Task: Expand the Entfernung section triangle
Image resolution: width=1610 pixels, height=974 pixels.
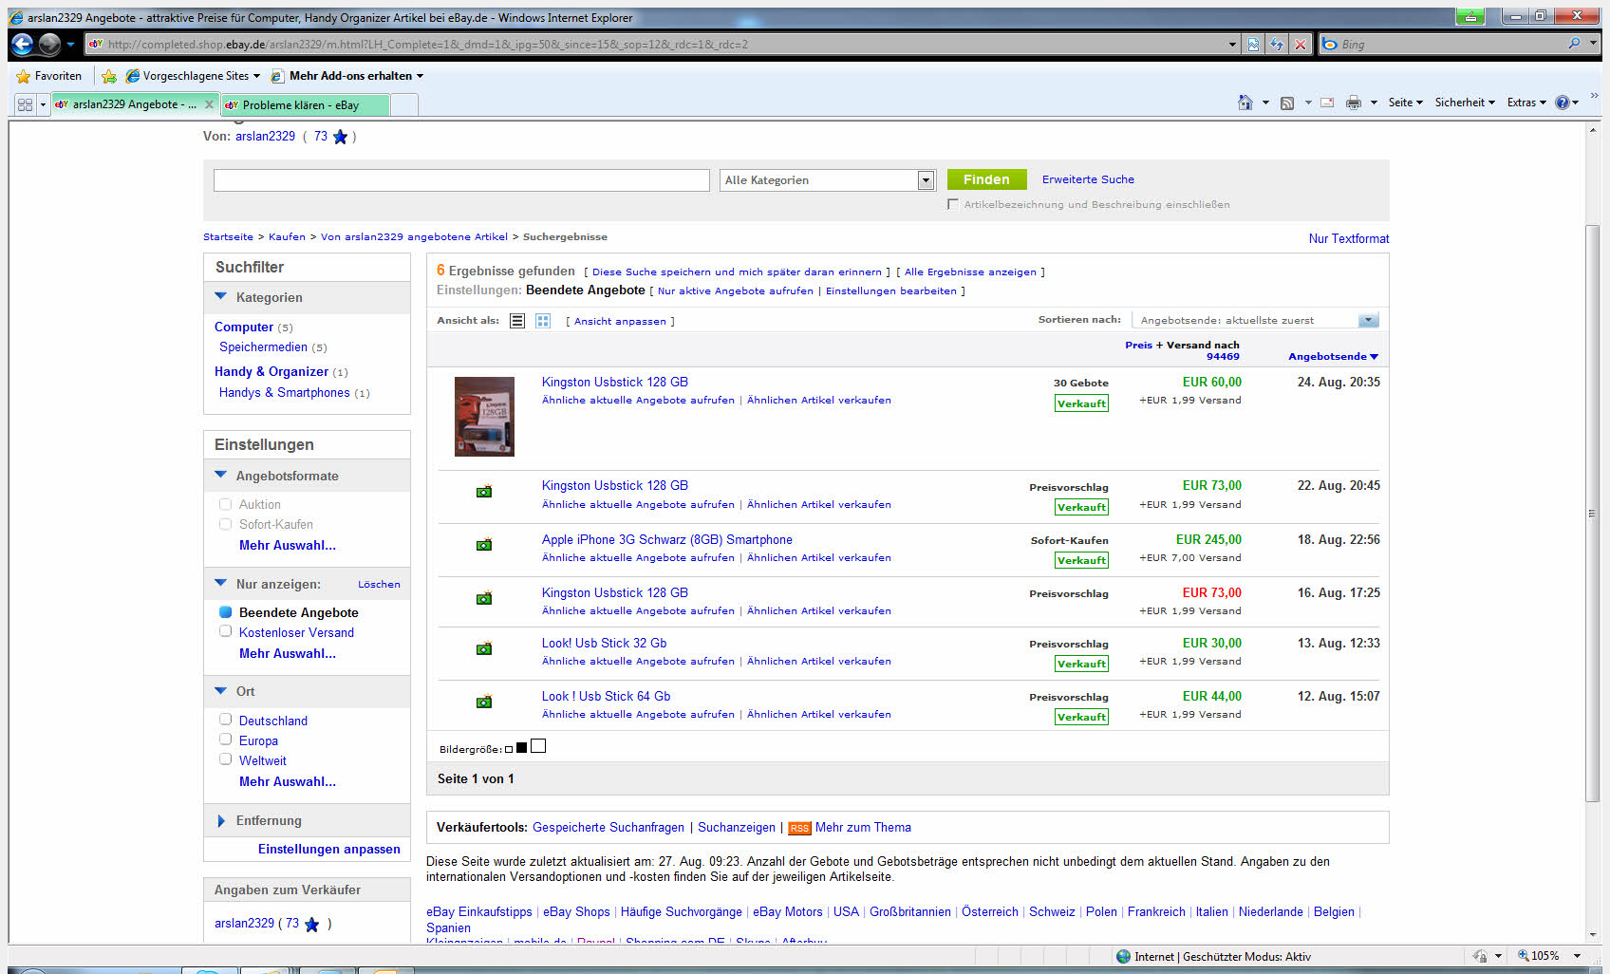Action: 221,821
